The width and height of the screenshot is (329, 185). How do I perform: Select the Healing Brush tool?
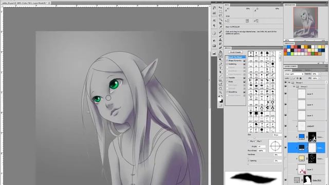[221, 32]
